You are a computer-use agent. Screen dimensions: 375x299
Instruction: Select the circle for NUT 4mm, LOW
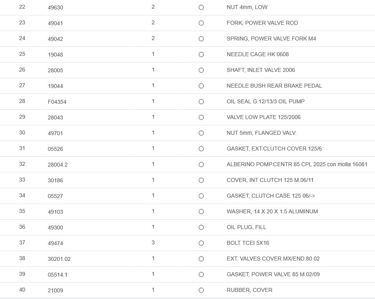201,7
